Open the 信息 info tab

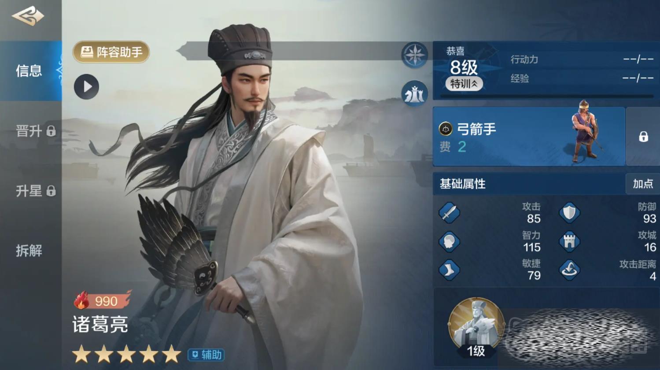tap(29, 70)
